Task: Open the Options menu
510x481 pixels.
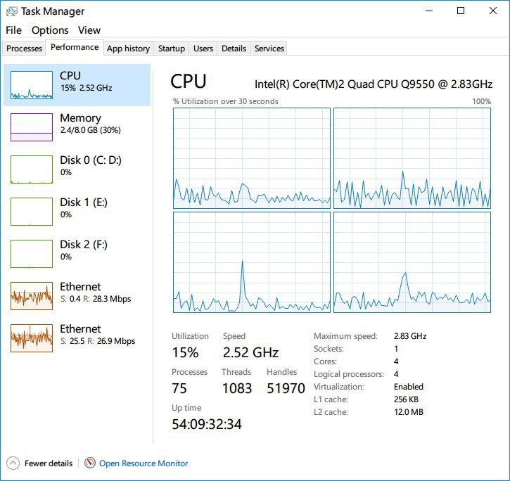Action: click(x=50, y=30)
